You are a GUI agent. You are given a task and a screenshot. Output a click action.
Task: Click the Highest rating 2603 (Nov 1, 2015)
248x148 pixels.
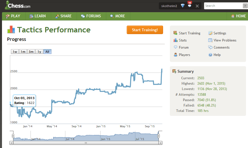[x=211, y=84]
